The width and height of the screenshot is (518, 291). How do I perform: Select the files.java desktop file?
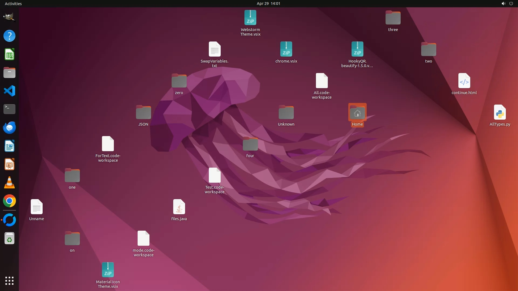(179, 207)
